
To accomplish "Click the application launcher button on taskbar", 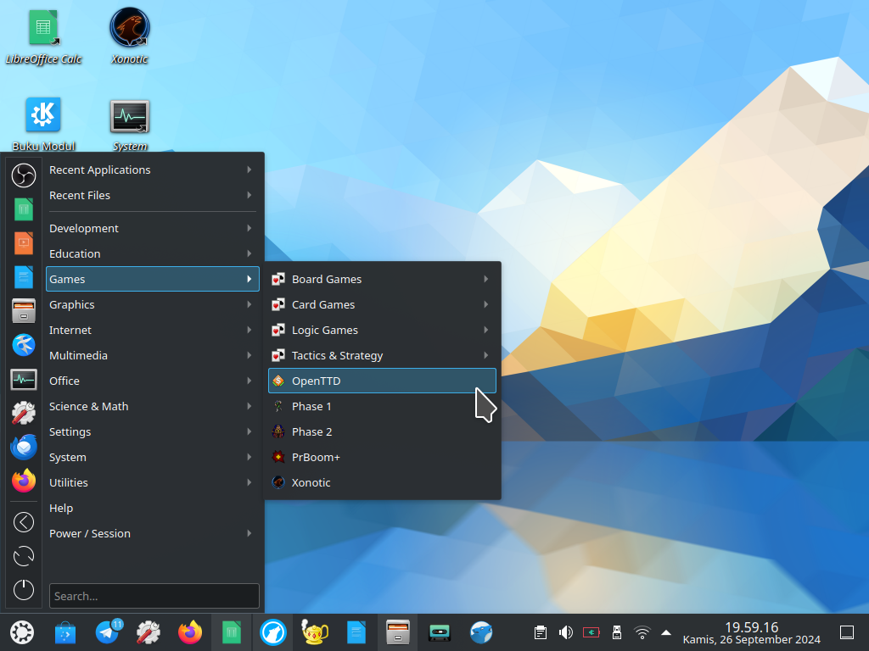I will [21, 632].
